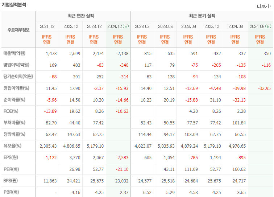Select revenue value 1,473
The image size is (274, 197).
51,54
